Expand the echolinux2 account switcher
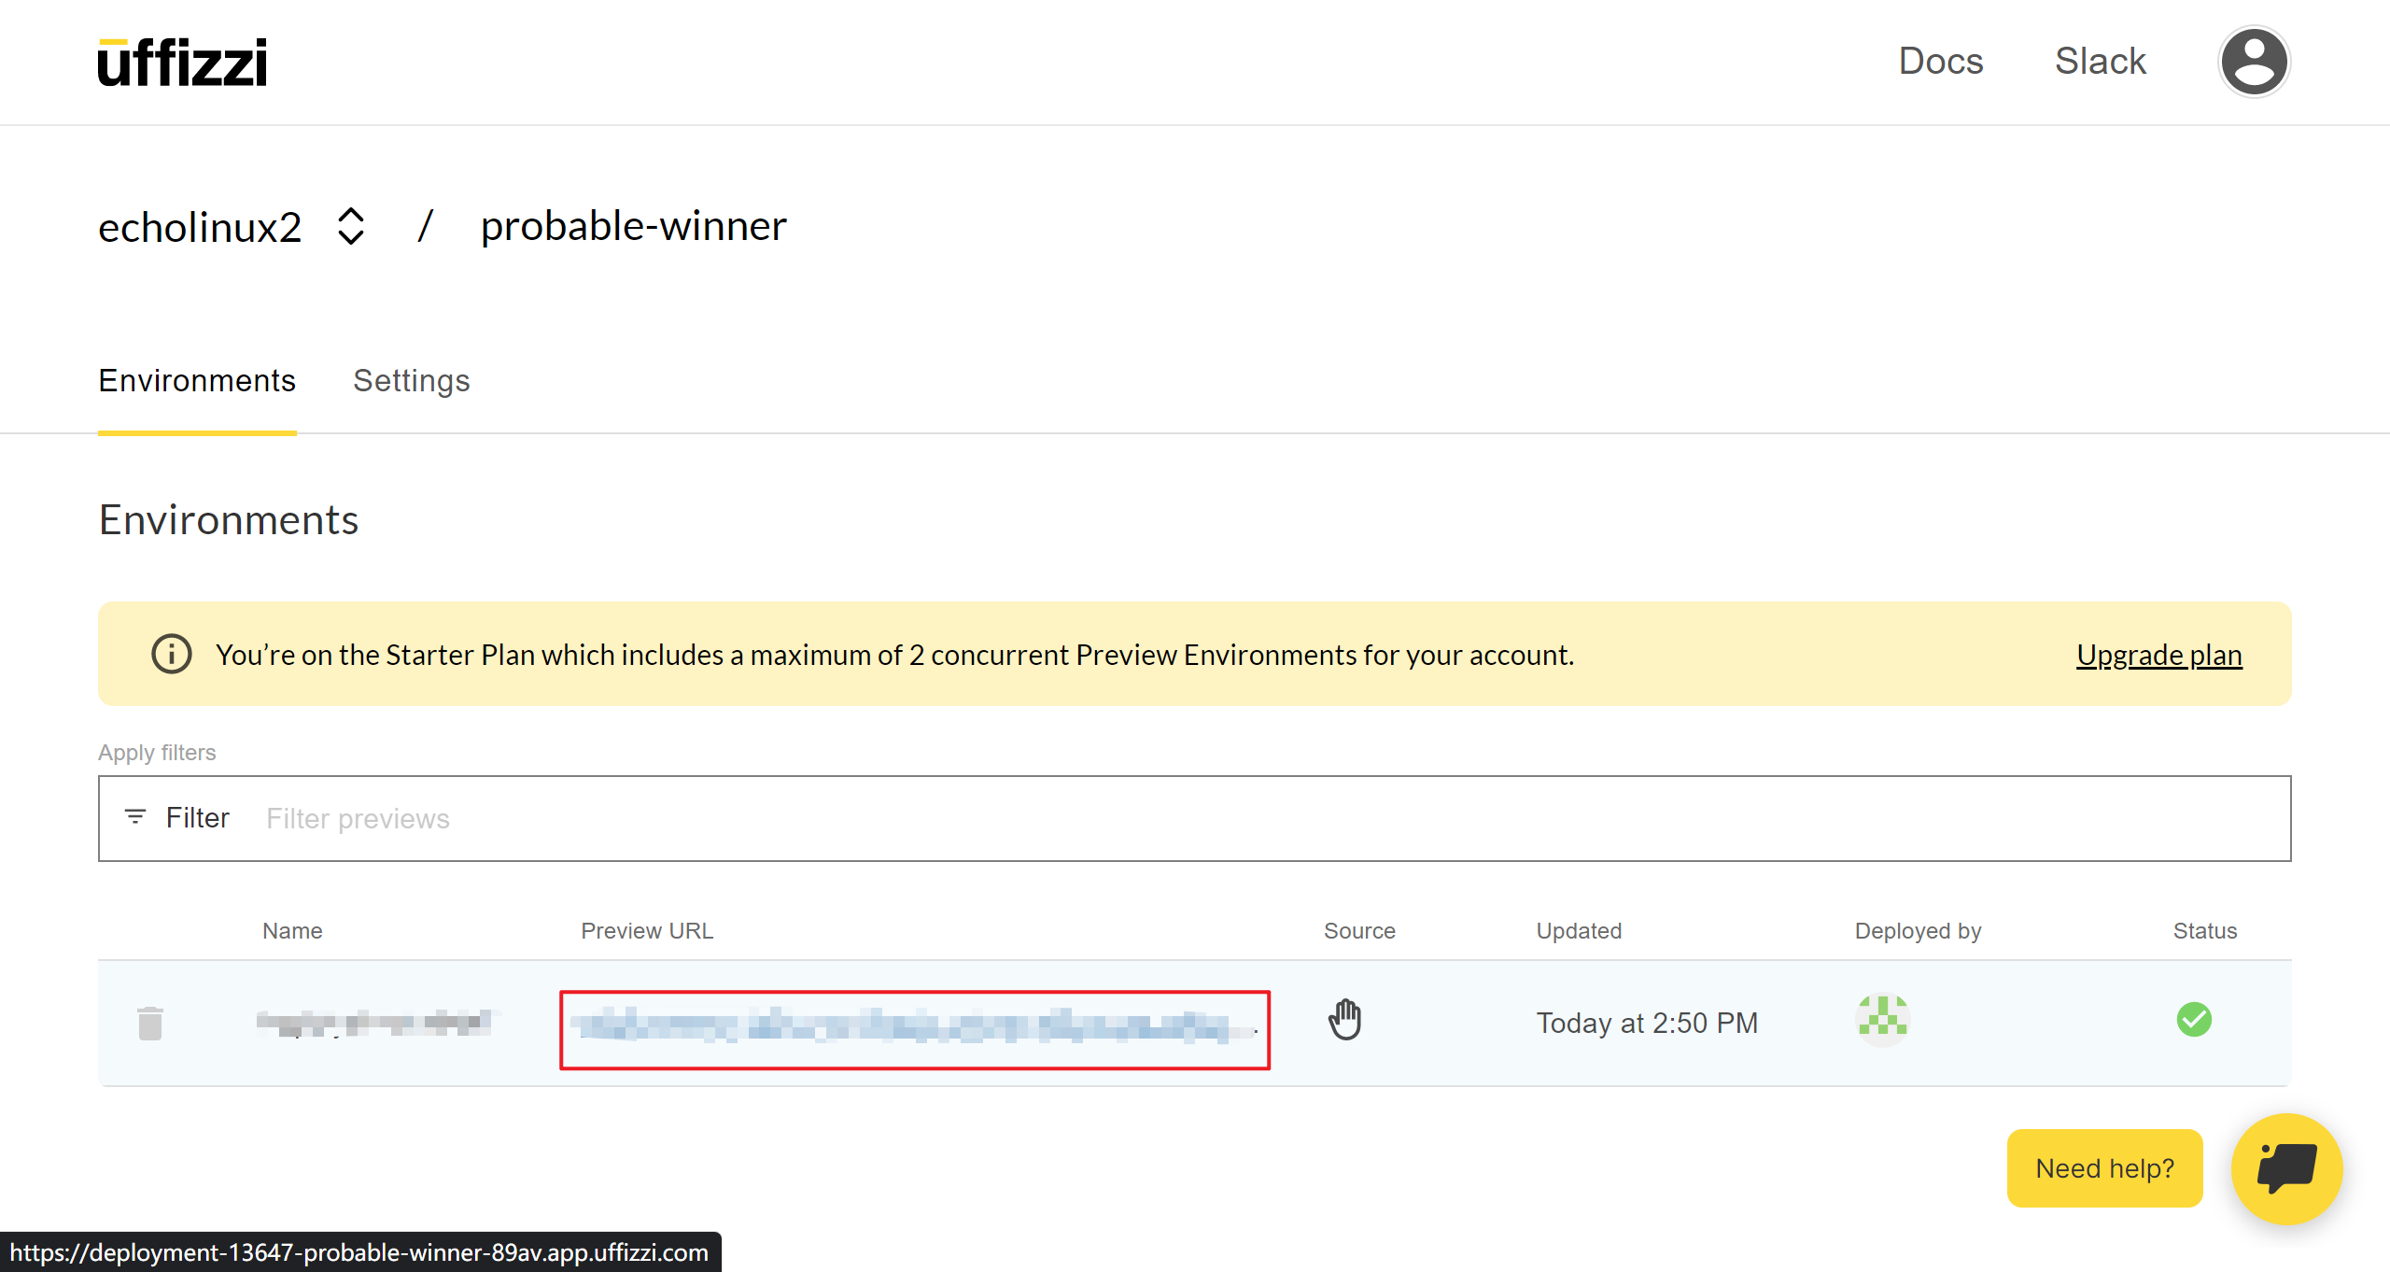 point(351,226)
